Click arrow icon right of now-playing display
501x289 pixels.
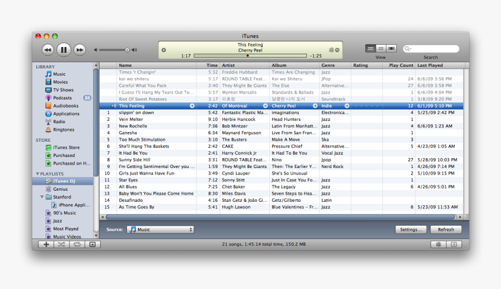click(337, 50)
